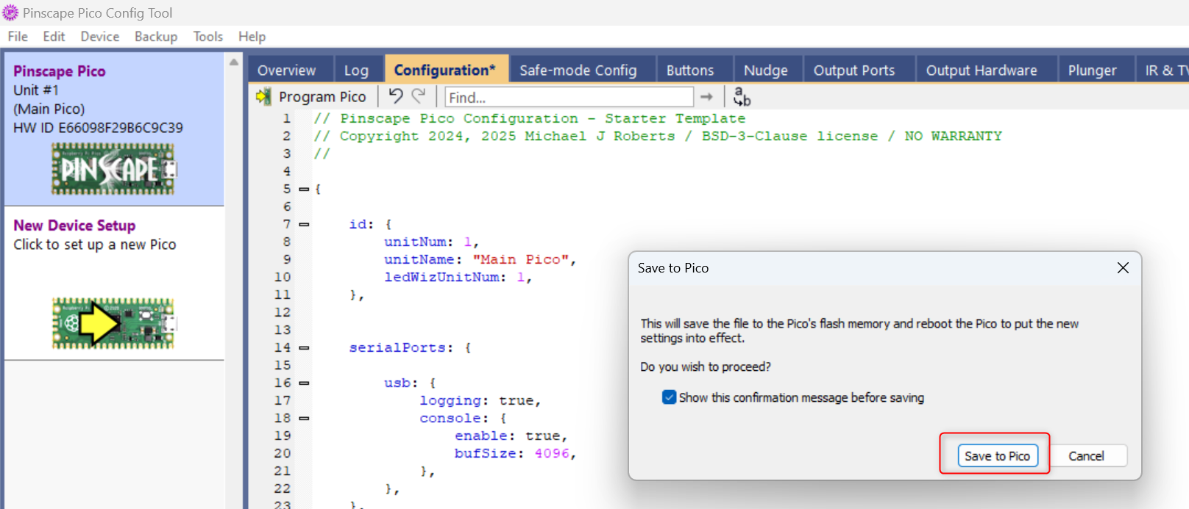Collapse the serialPorts block at line 14
The width and height of the screenshot is (1189, 509).
pyautogui.click(x=304, y=347)
